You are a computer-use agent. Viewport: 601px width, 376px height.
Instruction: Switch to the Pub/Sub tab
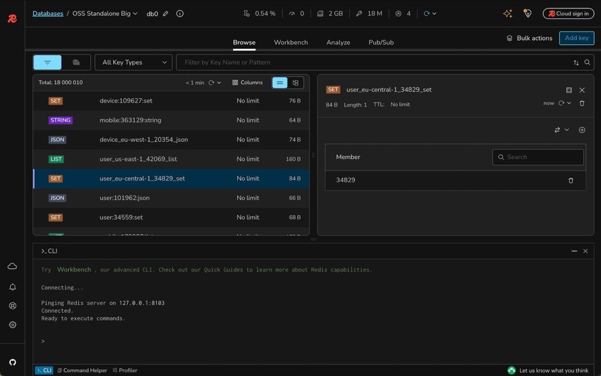[381, 42]
